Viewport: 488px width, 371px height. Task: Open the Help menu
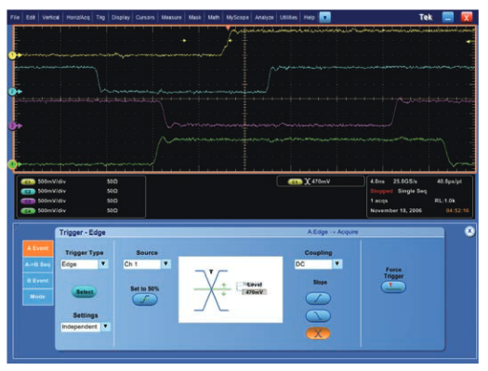(x=309, y=18)
